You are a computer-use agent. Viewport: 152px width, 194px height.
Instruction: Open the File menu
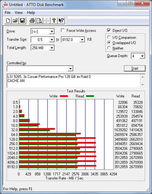(x=8, y=13)
